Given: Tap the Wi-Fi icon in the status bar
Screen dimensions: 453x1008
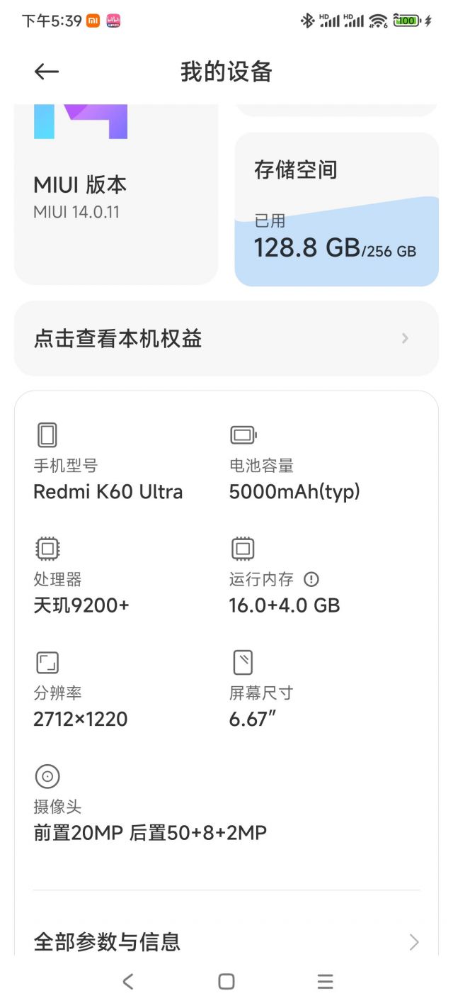Looking at the screenshot, I should coord(377,21).
